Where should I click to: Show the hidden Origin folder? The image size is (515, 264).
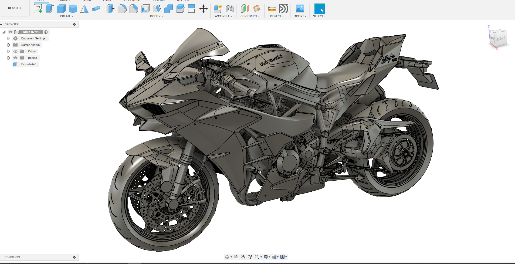(15, 51)
